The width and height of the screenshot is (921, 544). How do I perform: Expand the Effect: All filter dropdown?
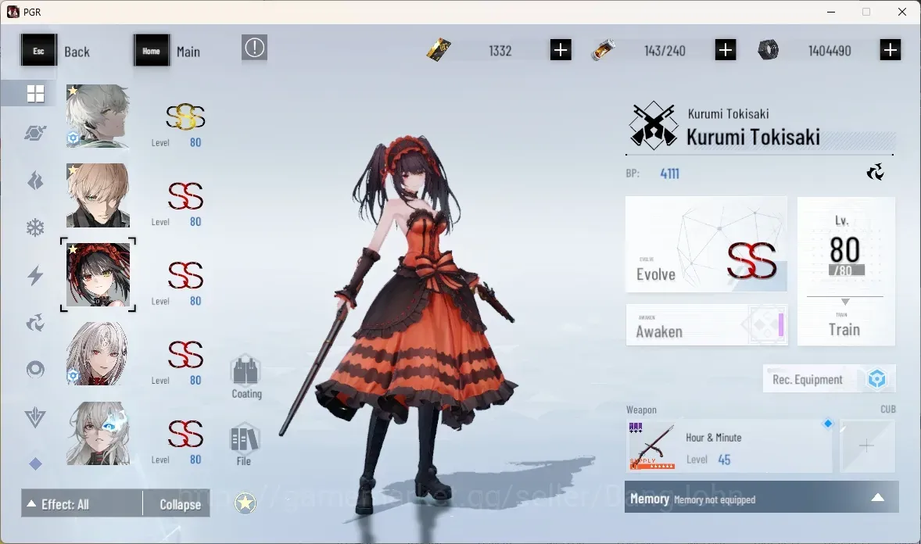[81, 503]
